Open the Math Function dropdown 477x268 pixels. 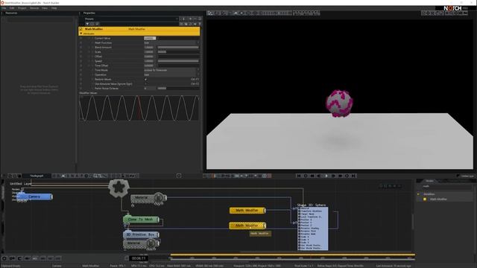click(171, 43)
